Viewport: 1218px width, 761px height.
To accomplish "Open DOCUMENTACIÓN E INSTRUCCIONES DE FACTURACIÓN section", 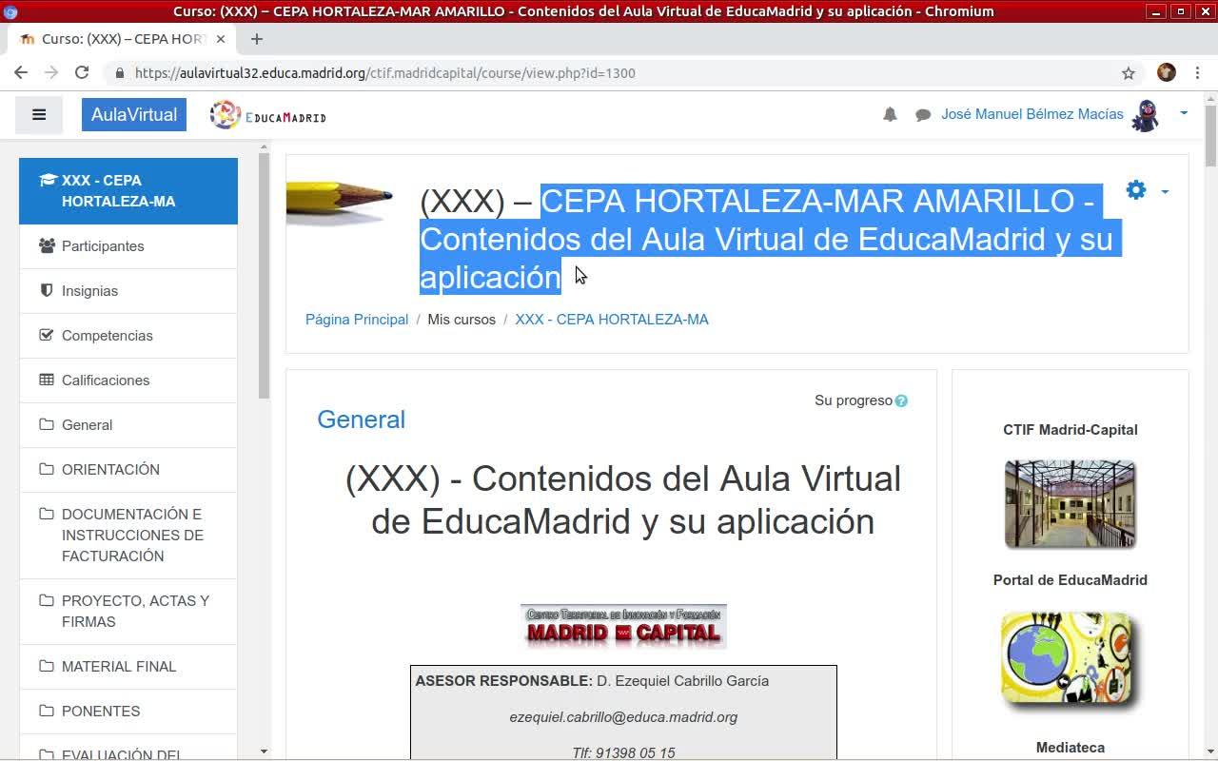I will tap(128, 536).
